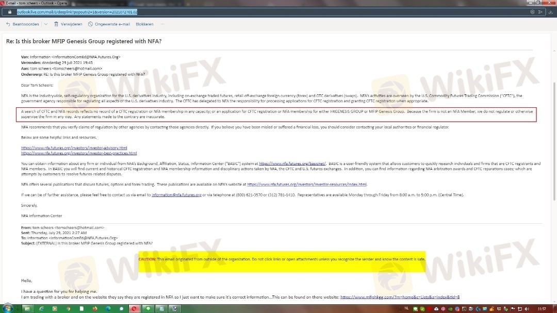Click the volume speaker tray icon
This screenshot has width=557, height=313.
coord(527,309)
